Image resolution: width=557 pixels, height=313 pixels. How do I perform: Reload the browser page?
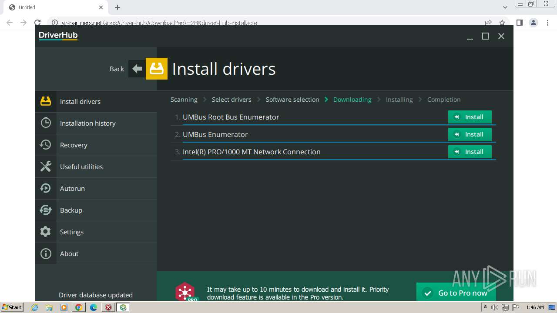point(37,23)
